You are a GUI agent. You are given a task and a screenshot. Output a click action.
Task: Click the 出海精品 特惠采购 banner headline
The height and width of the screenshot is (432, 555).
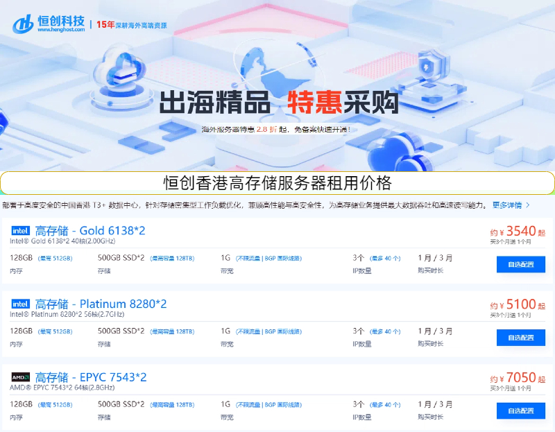tap(280, 102)
